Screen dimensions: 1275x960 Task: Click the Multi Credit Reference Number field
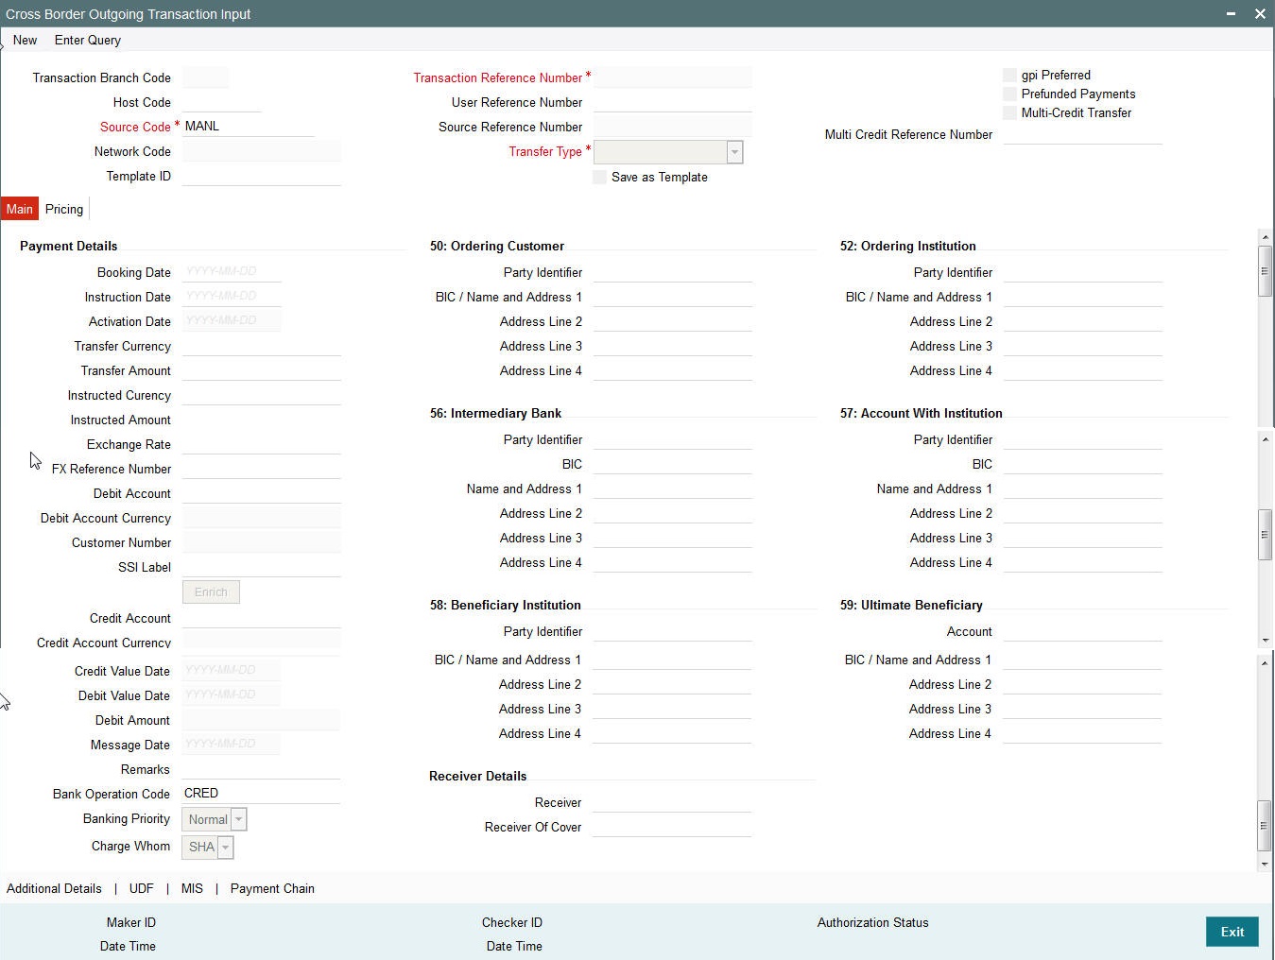pyautogui.click(x=1083, y=134)
